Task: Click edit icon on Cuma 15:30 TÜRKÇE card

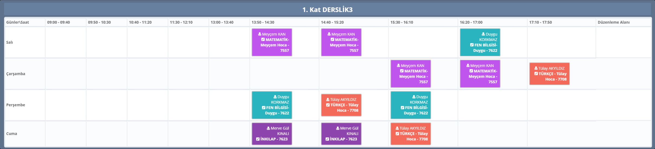Action: [397, 134]
